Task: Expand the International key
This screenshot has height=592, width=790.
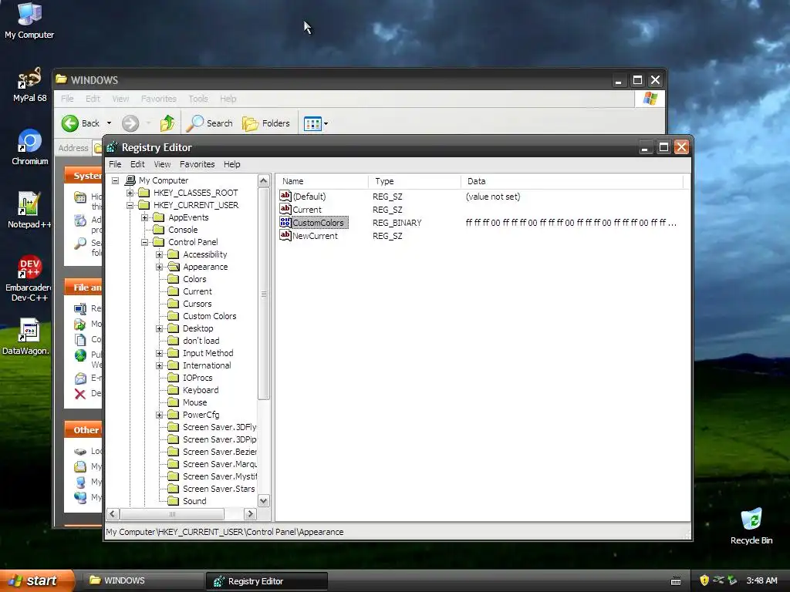Action: click(159, 365)
